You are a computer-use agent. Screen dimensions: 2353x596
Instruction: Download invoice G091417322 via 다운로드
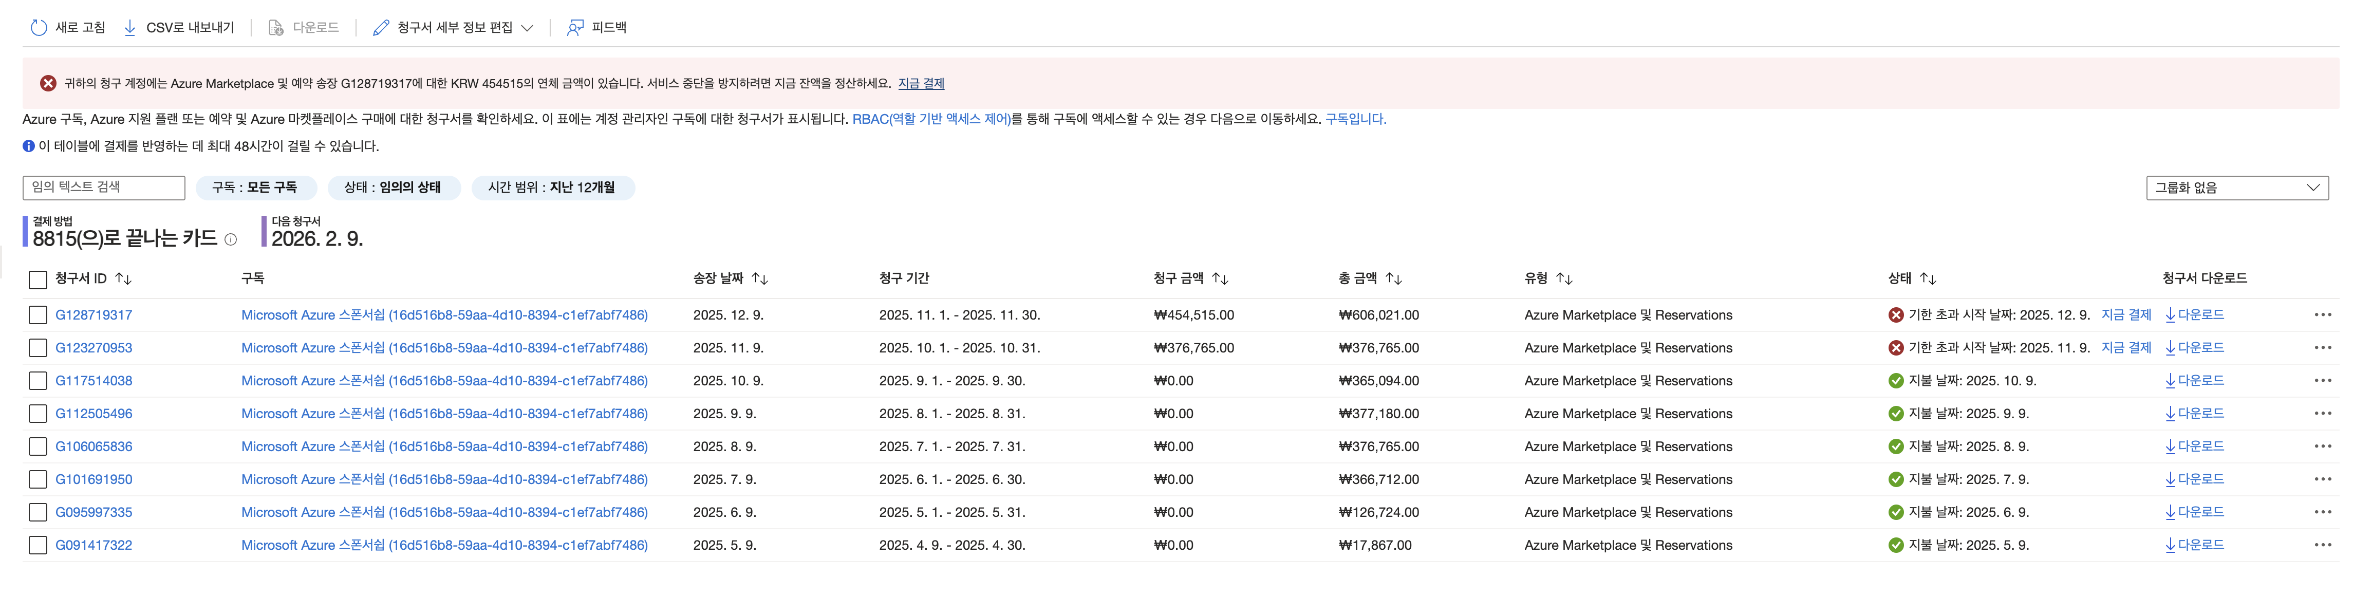click(2194, 545)
